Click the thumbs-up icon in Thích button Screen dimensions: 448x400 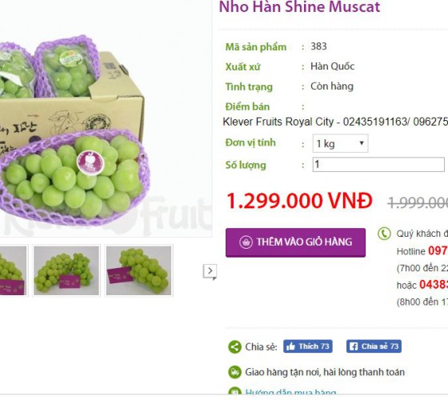(x=290, y=346)
